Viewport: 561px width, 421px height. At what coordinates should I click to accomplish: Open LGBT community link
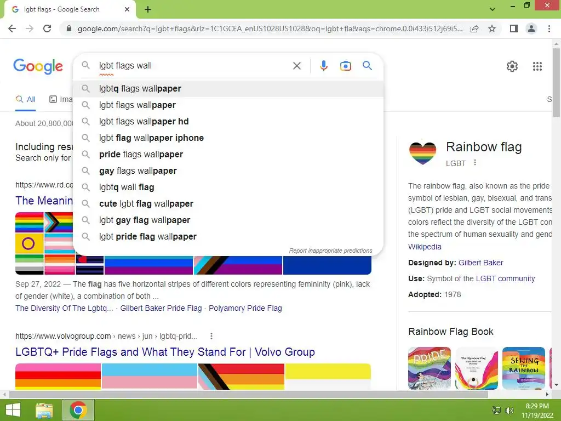505,278
